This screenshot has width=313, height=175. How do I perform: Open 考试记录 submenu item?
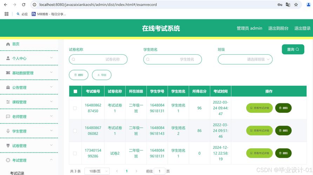pos(17,173)
